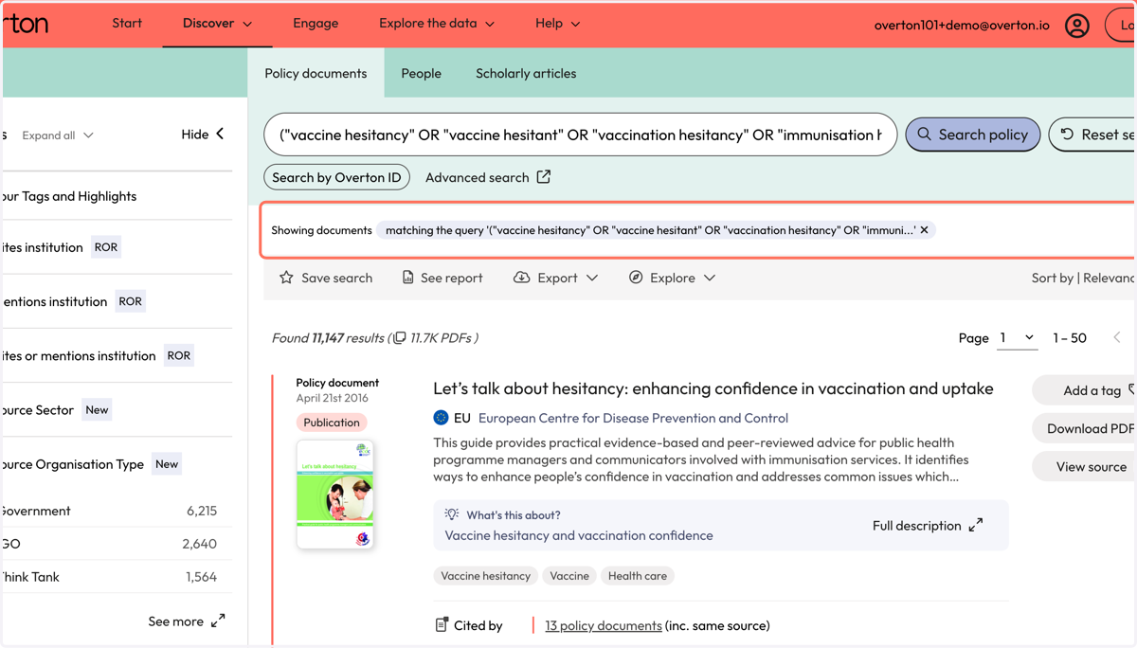Click the document icon on See report
This screenshot has height=648, width=1137.
pyautogui.click(x=407, y=278)
